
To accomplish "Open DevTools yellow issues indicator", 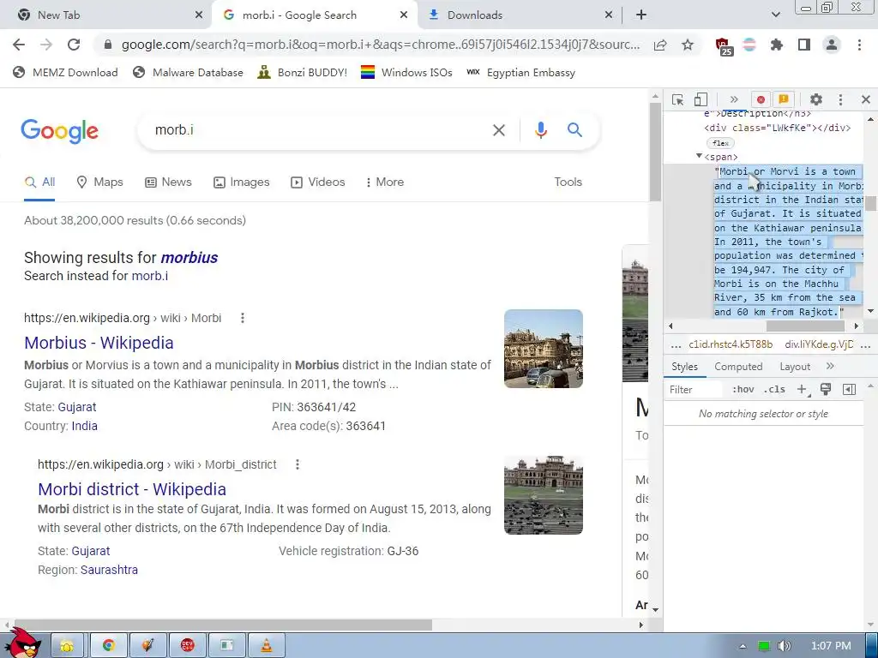I will 784,99.
